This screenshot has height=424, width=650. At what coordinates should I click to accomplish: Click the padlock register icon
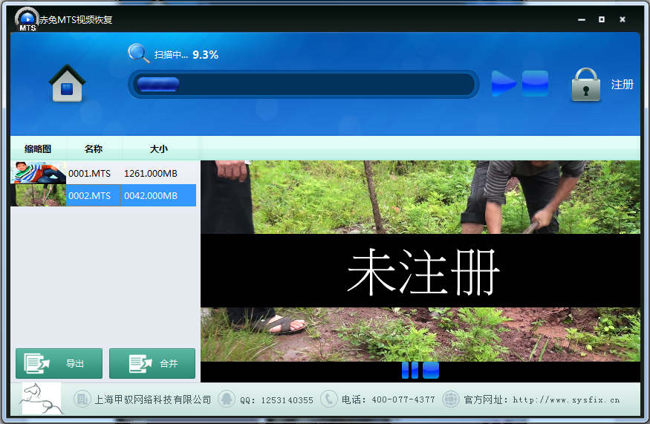click(x=586, y=85)
